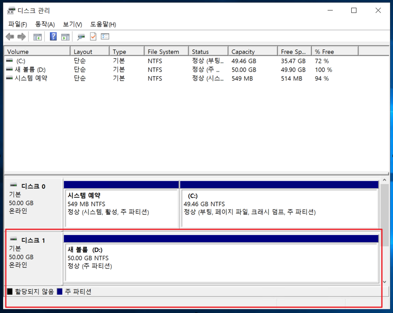Image resolution: width=393 pixels, height=313 pixels.
Task: Open the 파일(F) menu
Action: [x=17, y=24]
